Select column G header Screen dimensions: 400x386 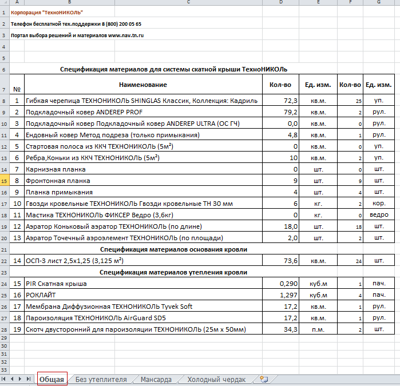tap(378, 3)
